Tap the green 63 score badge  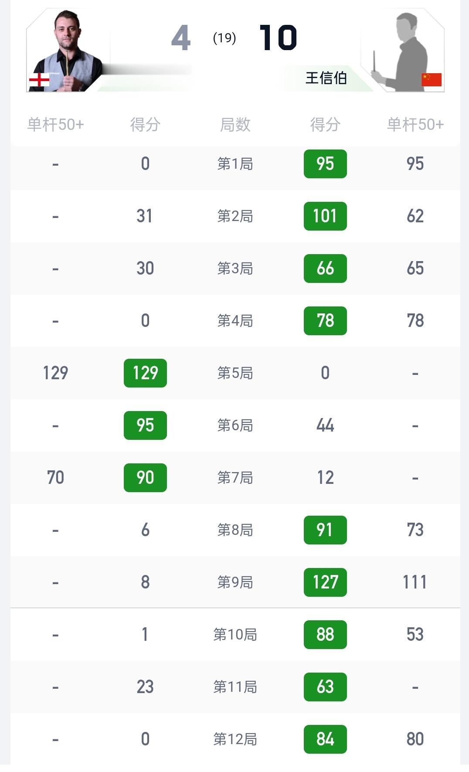(325, 687)
